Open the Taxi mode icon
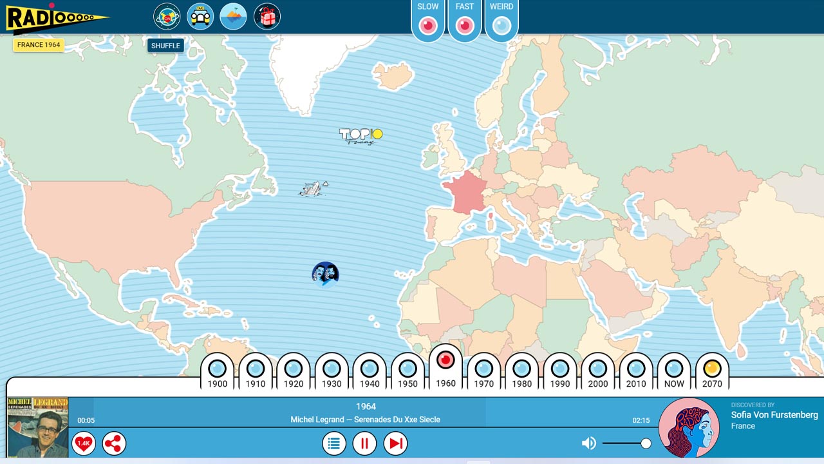The image size is (824, 464). [200, 17]
